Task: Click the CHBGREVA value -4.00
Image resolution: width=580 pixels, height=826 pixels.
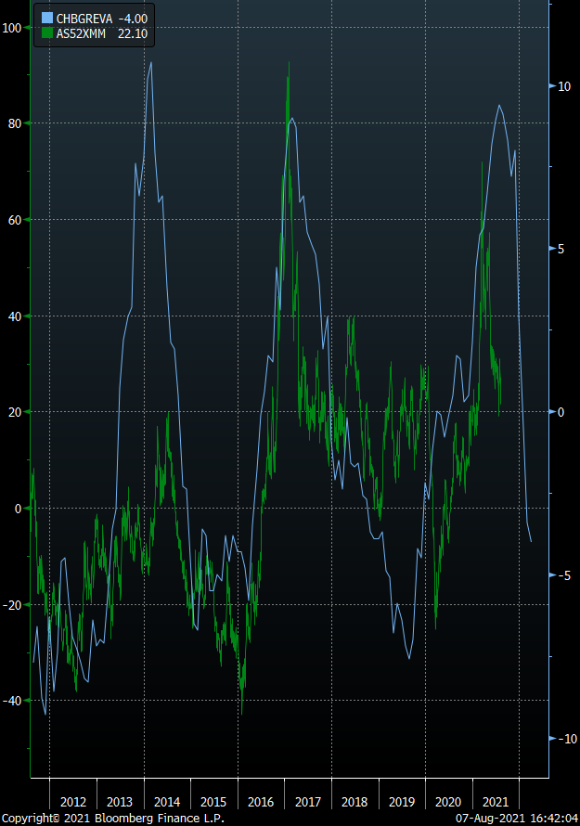Action: (133, 19)
